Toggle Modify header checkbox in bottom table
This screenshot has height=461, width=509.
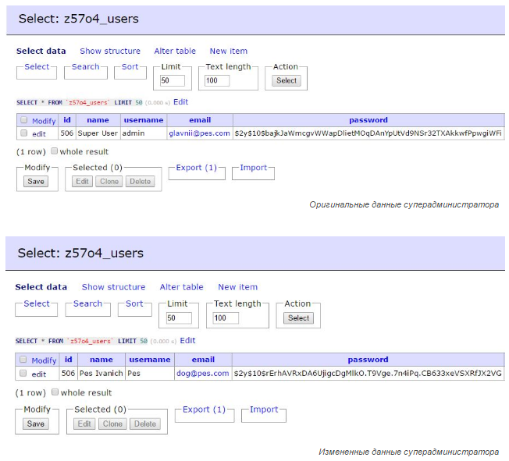(x=23, y=359)
